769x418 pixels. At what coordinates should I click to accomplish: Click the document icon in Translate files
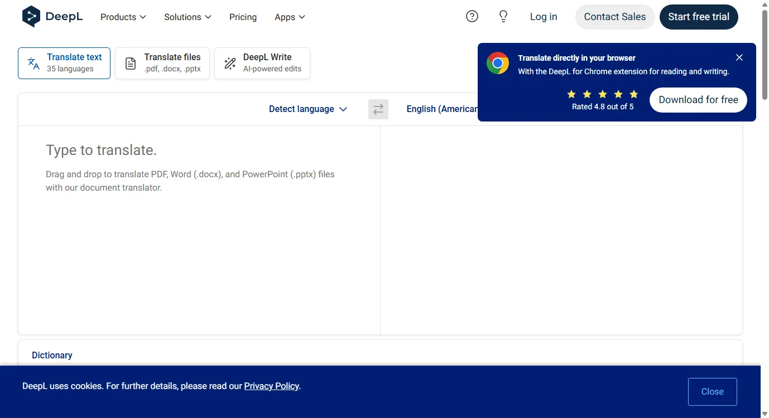pos(131,64)
